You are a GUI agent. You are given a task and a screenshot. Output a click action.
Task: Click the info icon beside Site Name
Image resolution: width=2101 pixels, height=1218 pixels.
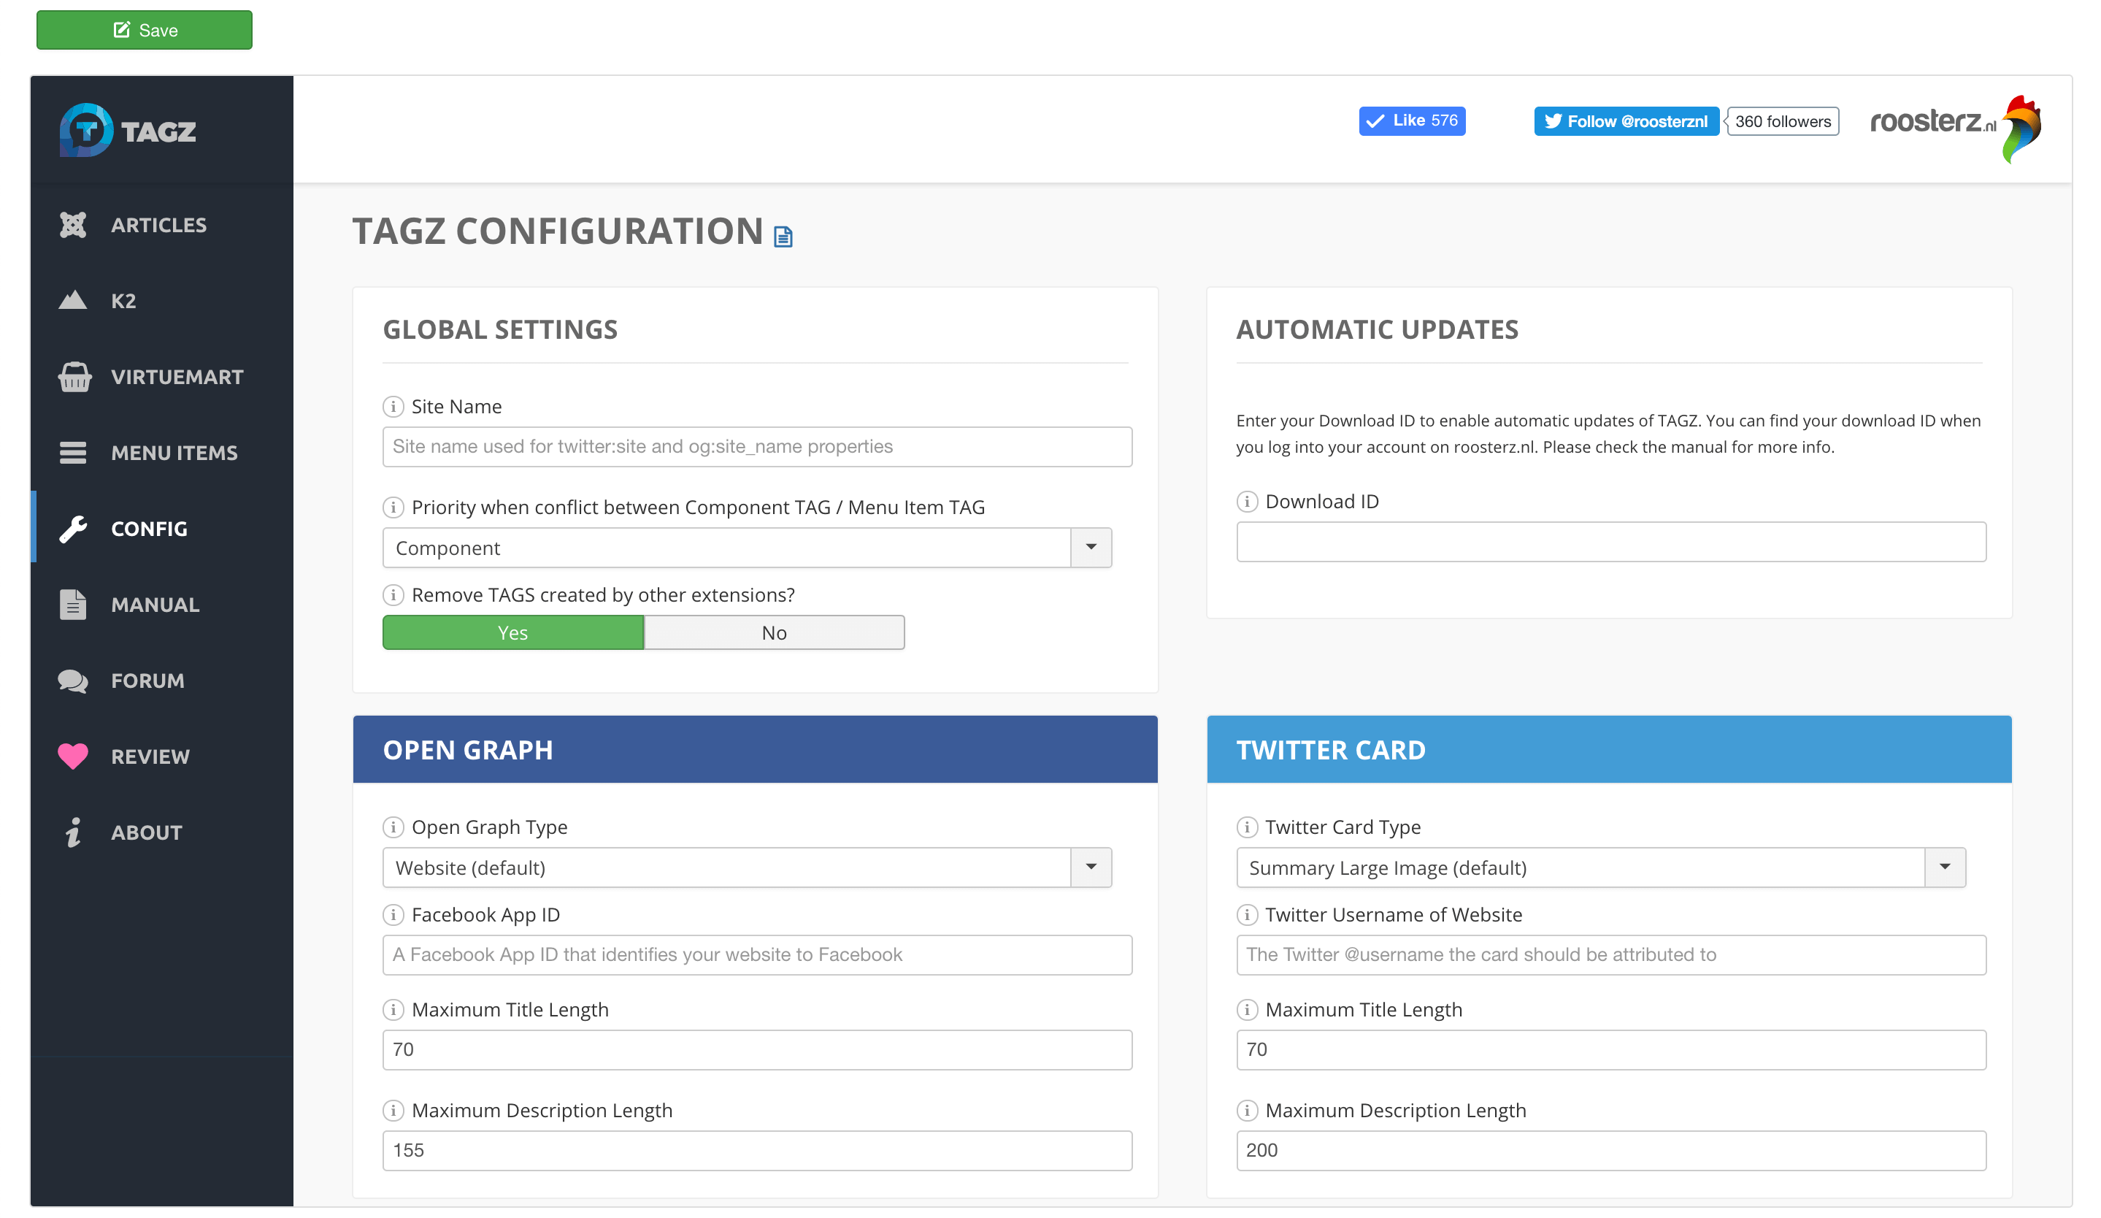click(393, 407)
